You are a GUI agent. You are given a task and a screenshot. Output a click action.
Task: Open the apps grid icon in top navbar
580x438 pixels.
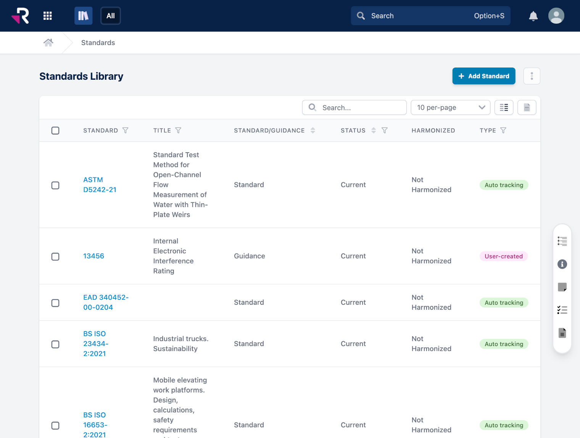[48, 16]
